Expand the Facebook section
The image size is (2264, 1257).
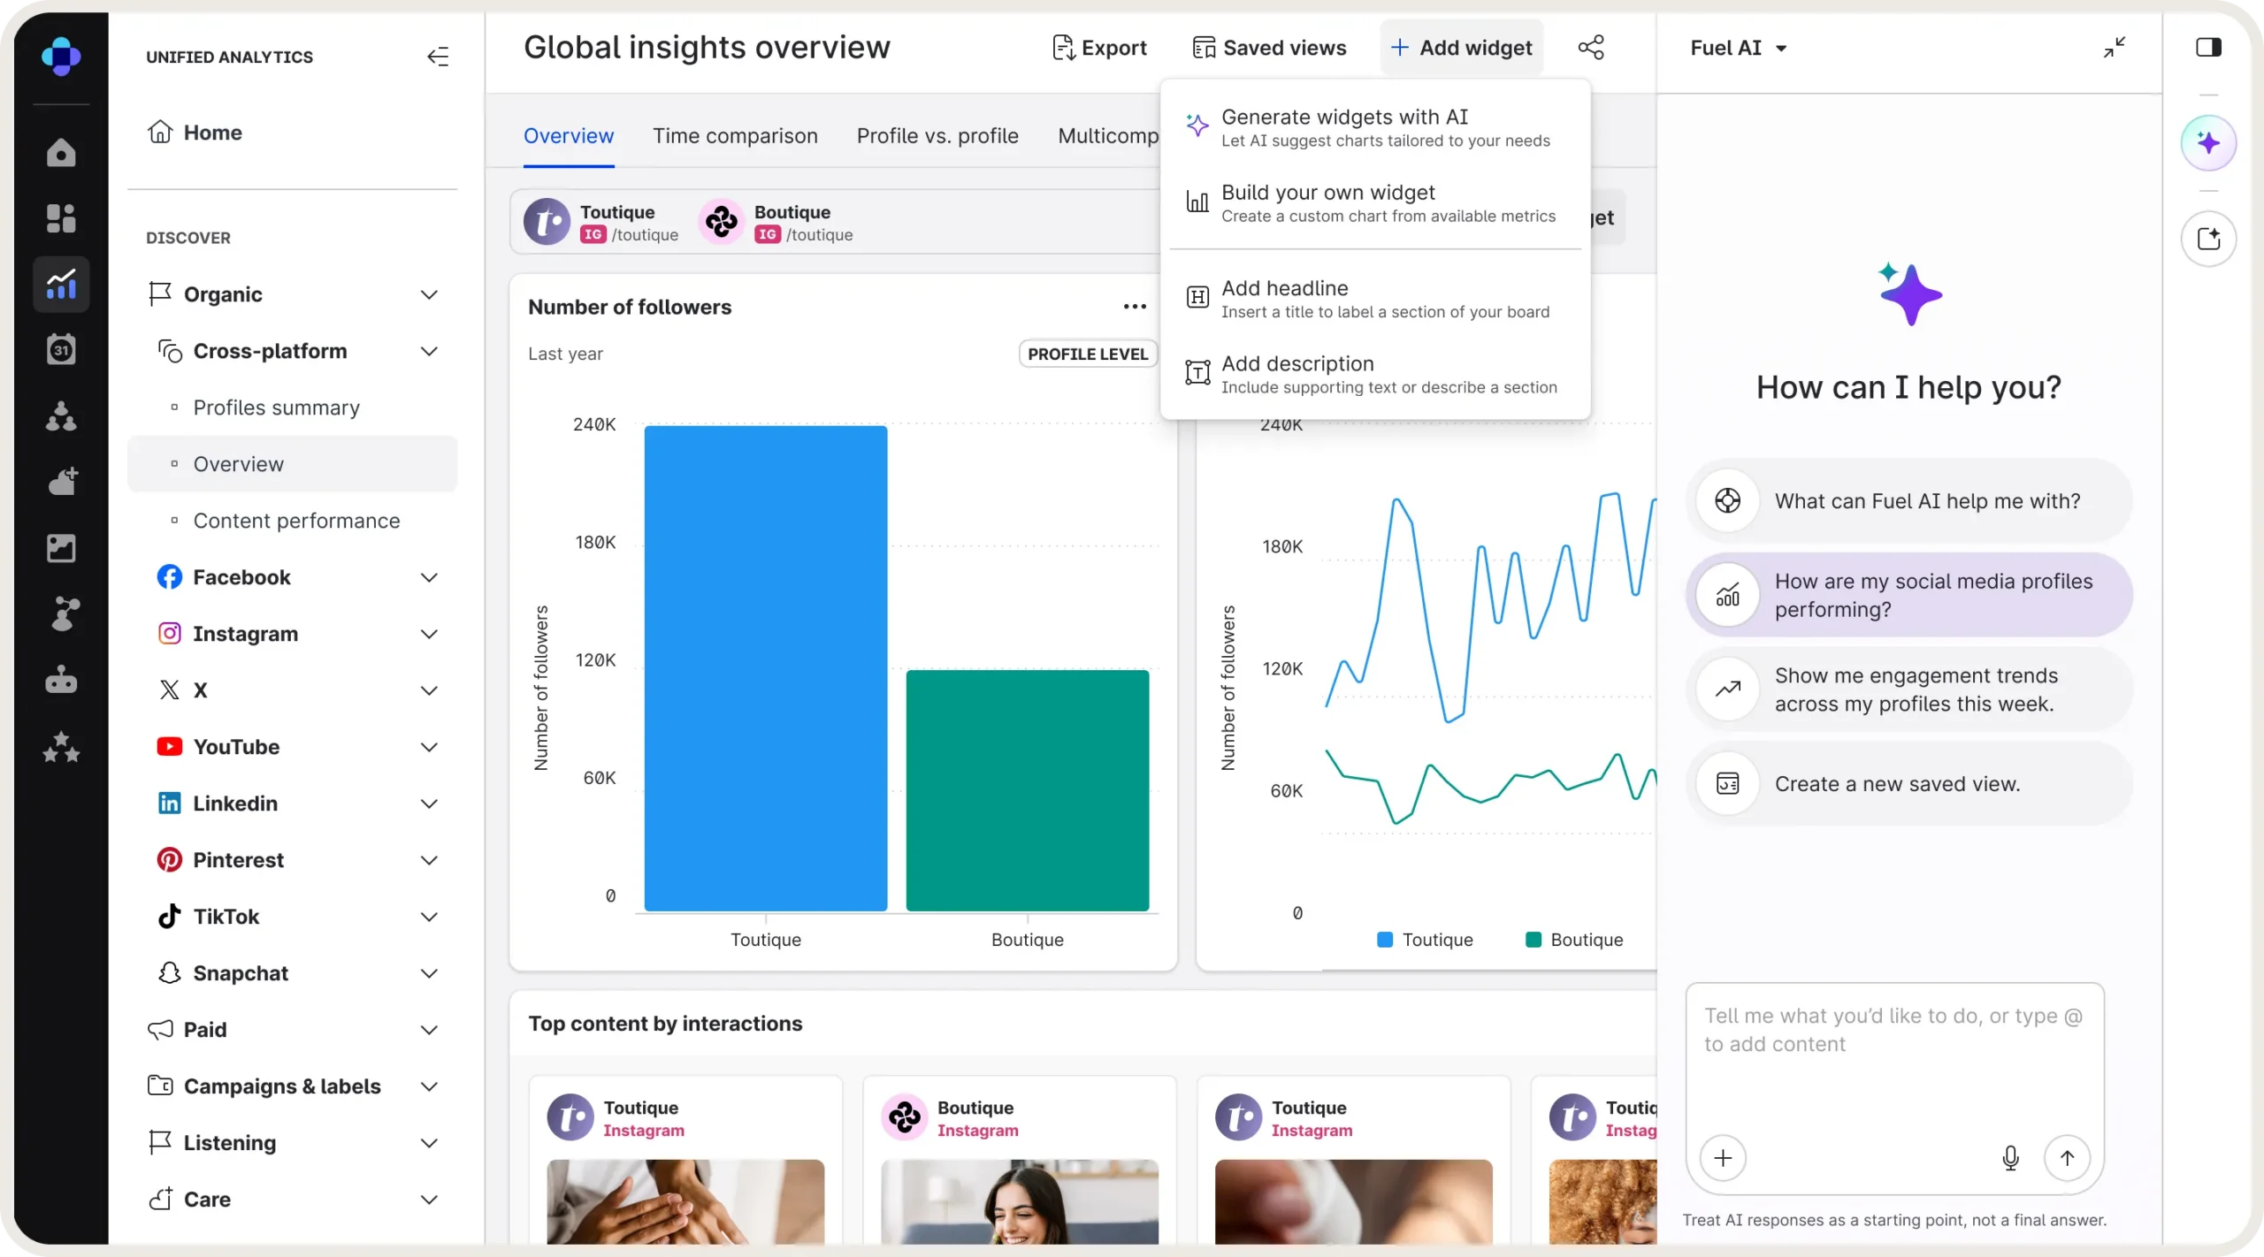tap(429, 577)
